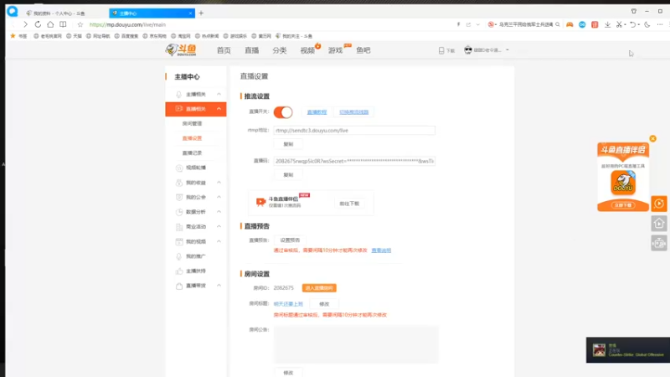670x377 pixels.
Task: Click the 设置预告 button
Action: pos(290,240)
